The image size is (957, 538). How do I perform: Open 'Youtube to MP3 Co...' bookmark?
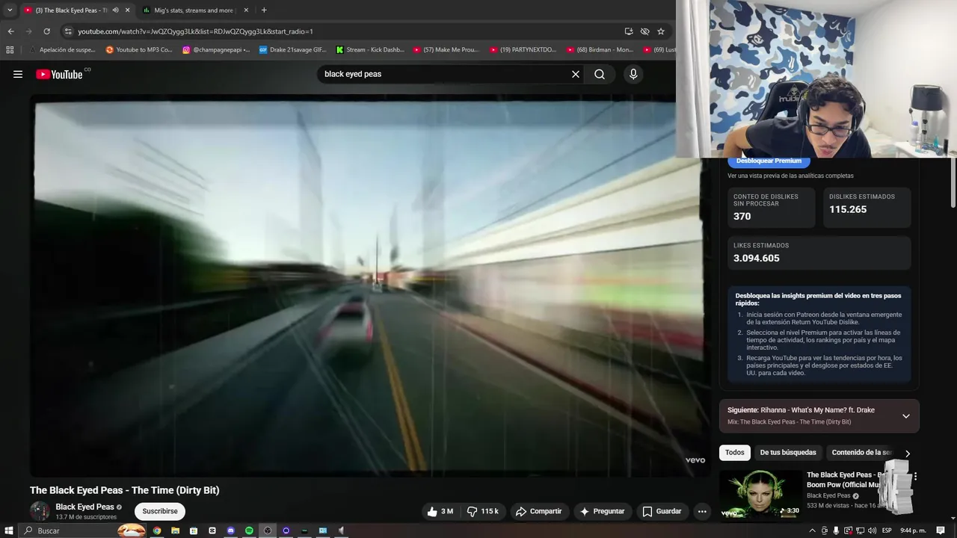pyautogui.click(x=139, y=50)
